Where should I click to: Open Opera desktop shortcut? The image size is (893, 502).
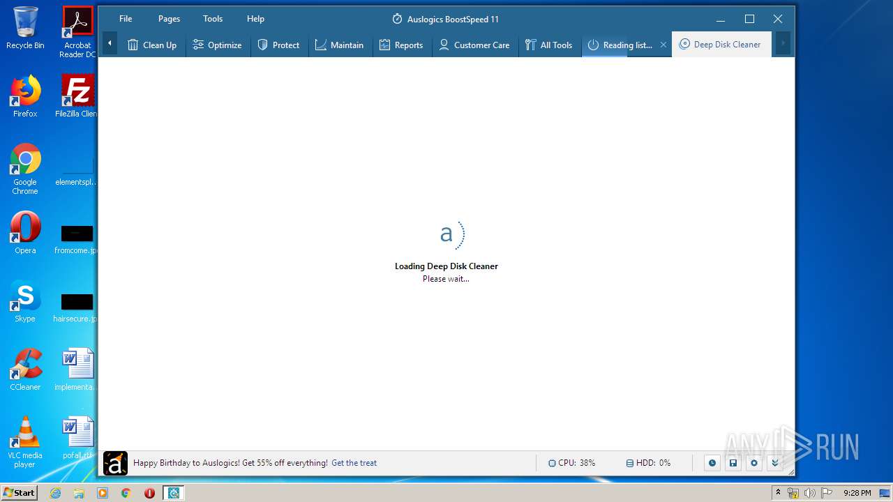25,234
